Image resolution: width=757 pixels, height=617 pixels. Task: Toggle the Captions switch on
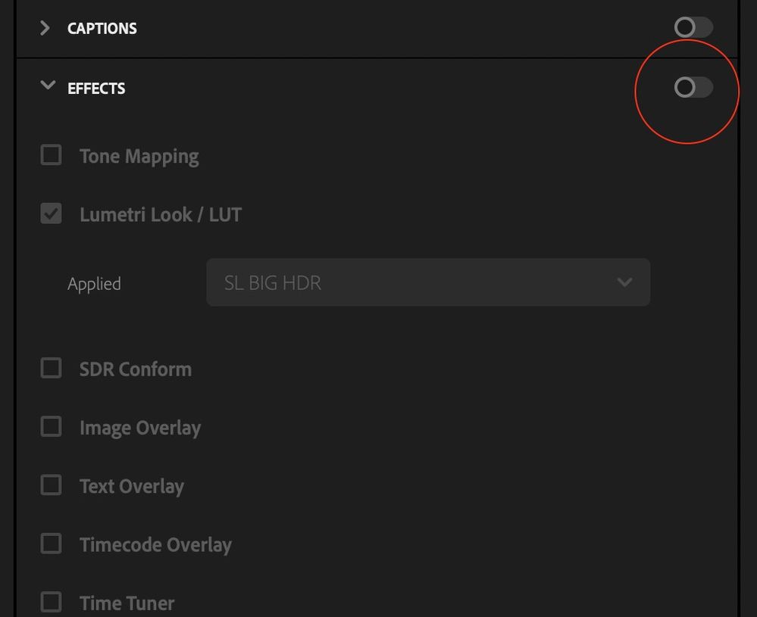693,28
